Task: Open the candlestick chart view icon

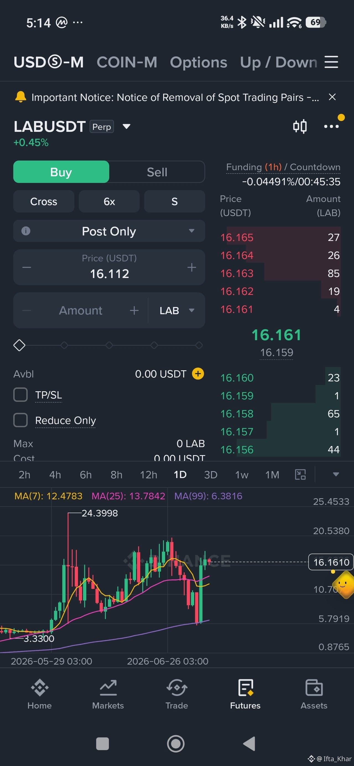Action: click(x=300, y=126)
